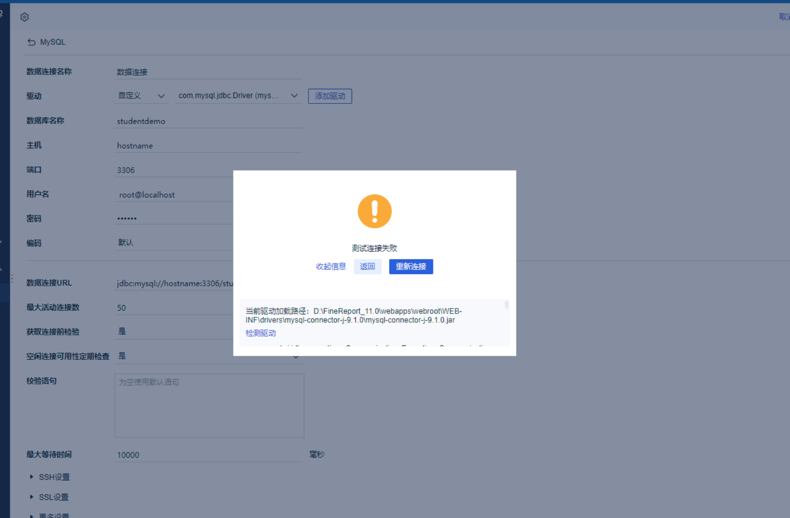The height and width of the screenshot is (518, 790).
Task: Click the 添加驱动 button
Action: 330,96
